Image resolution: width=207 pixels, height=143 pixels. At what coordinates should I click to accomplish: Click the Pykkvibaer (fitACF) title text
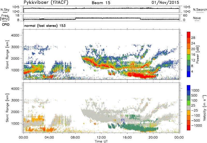click(46, 3)
